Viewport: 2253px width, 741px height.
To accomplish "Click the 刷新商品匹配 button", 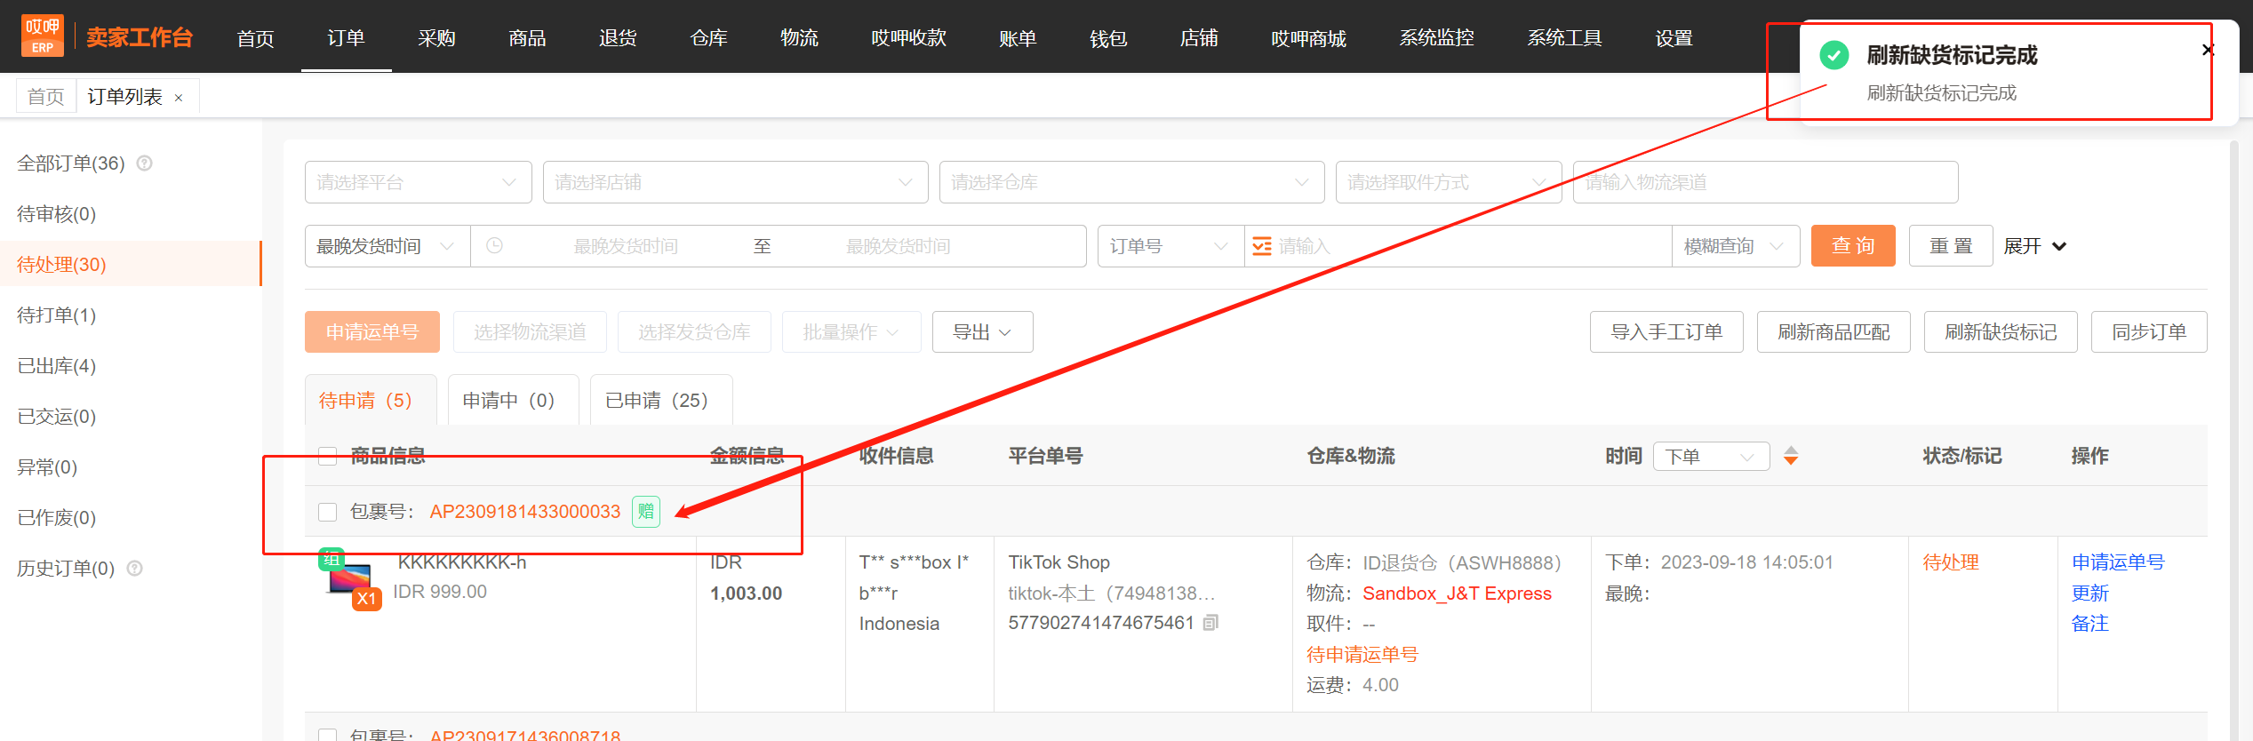I will point(1834,331).
